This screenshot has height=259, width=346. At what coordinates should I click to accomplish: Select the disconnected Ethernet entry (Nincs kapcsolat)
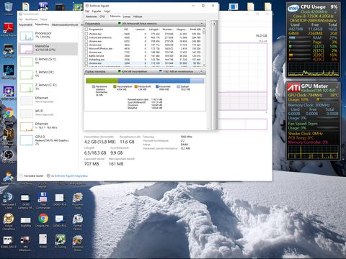[x=48, y=101]
